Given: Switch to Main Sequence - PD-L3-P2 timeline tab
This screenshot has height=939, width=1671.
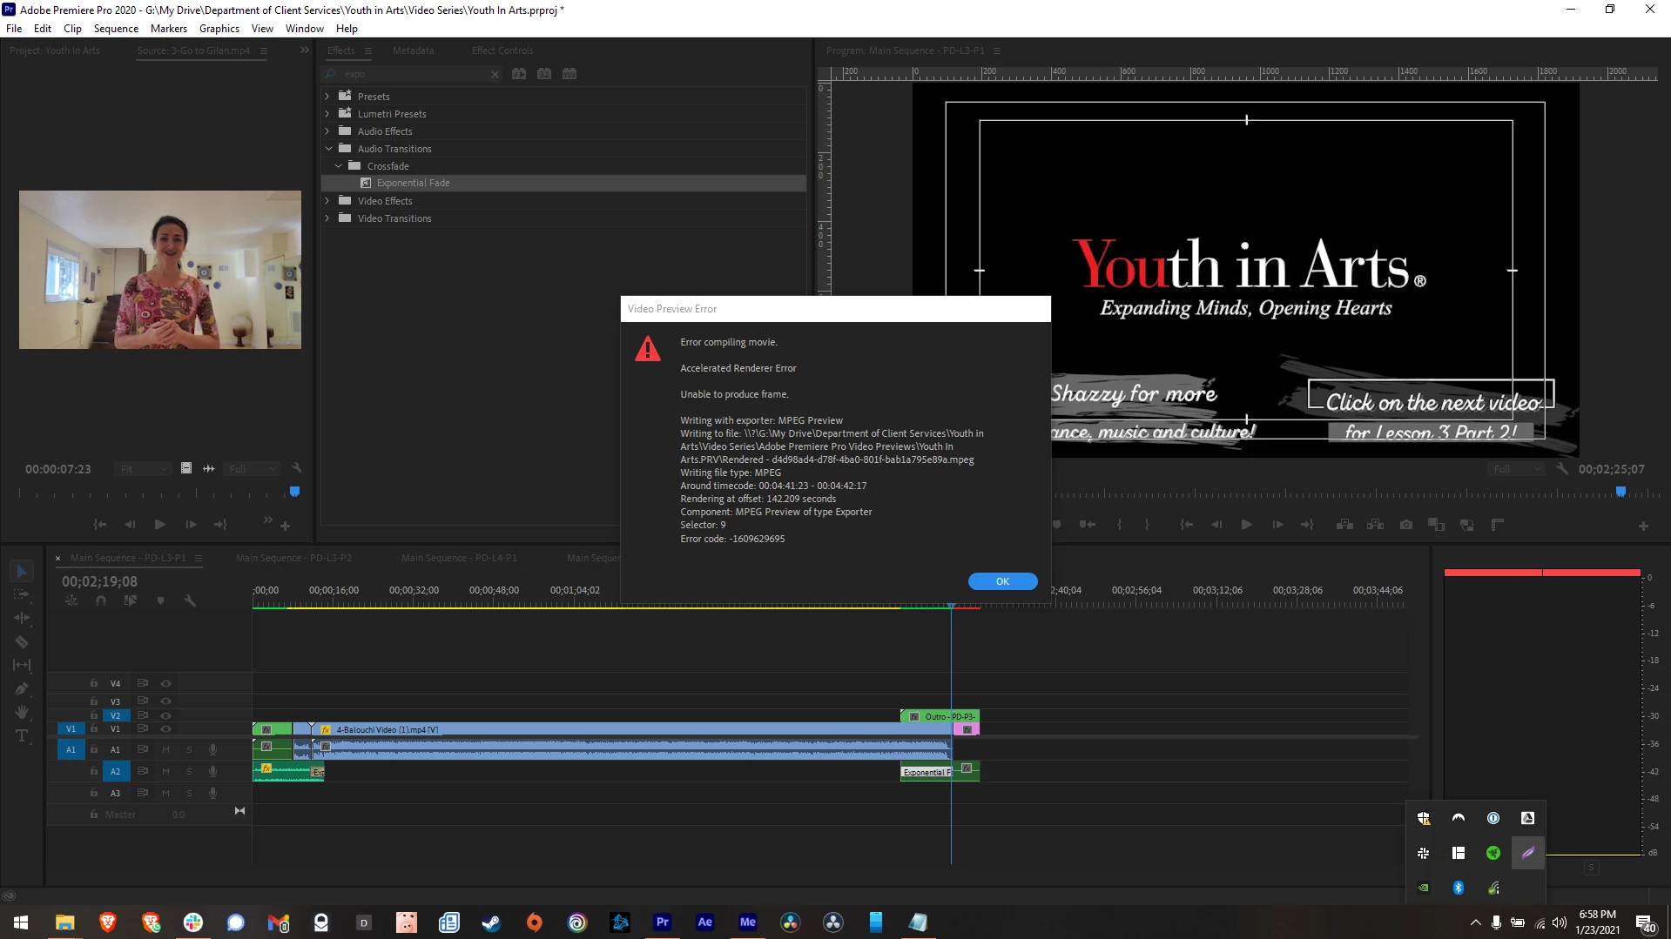Looking at the screenshot, I should [x=293, y=558].
